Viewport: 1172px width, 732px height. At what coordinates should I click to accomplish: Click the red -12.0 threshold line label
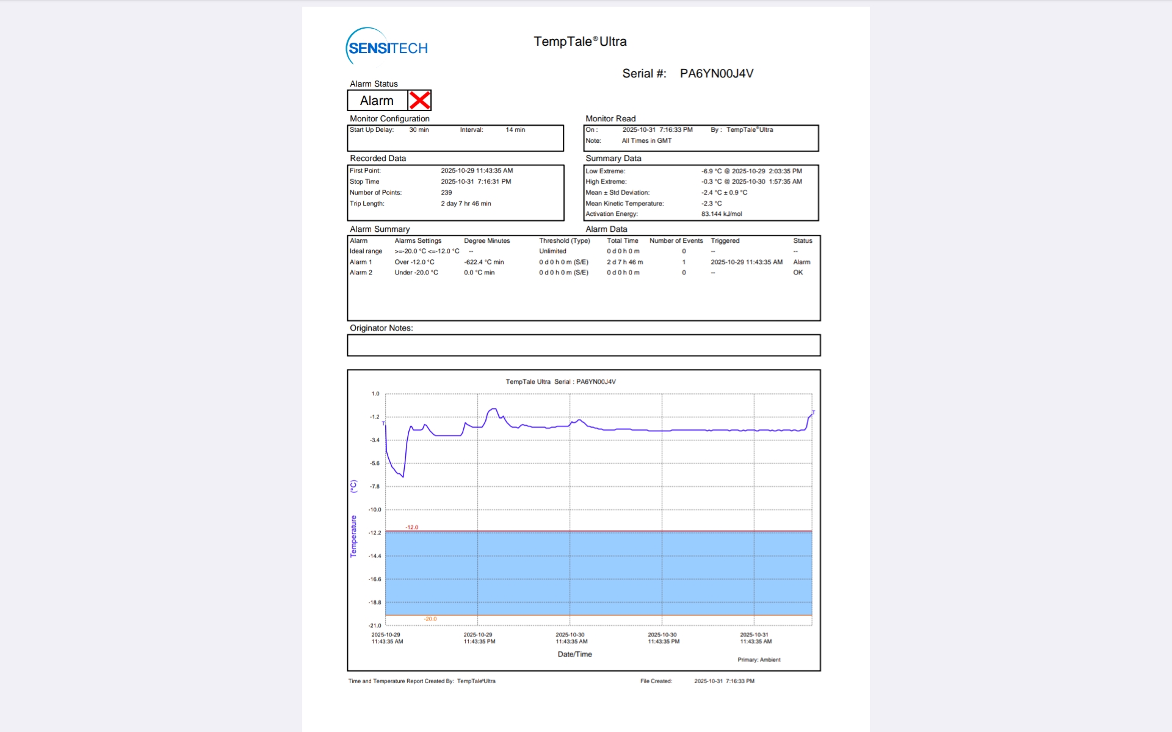(x=412, y=527)
